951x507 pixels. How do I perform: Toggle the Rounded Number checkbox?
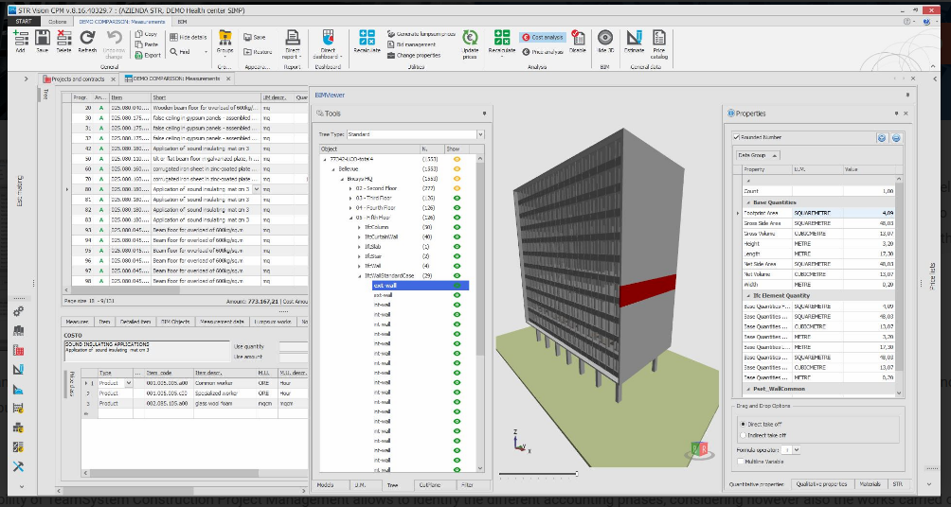point(736,138)
